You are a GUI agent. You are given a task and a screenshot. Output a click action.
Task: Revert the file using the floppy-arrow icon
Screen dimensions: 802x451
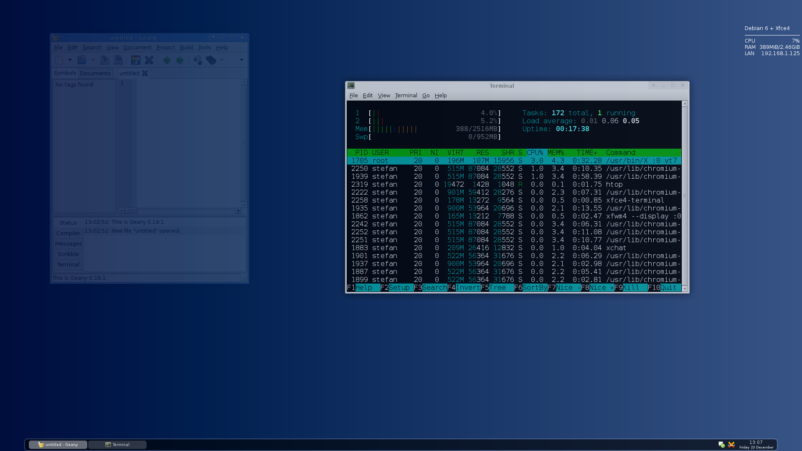pos(135,60)
